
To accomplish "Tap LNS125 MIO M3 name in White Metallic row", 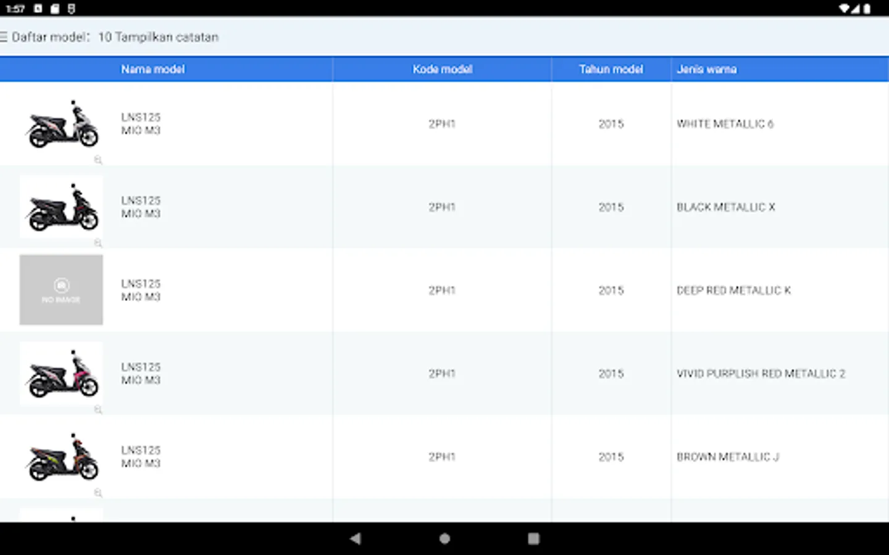I will tap(141, 123).
